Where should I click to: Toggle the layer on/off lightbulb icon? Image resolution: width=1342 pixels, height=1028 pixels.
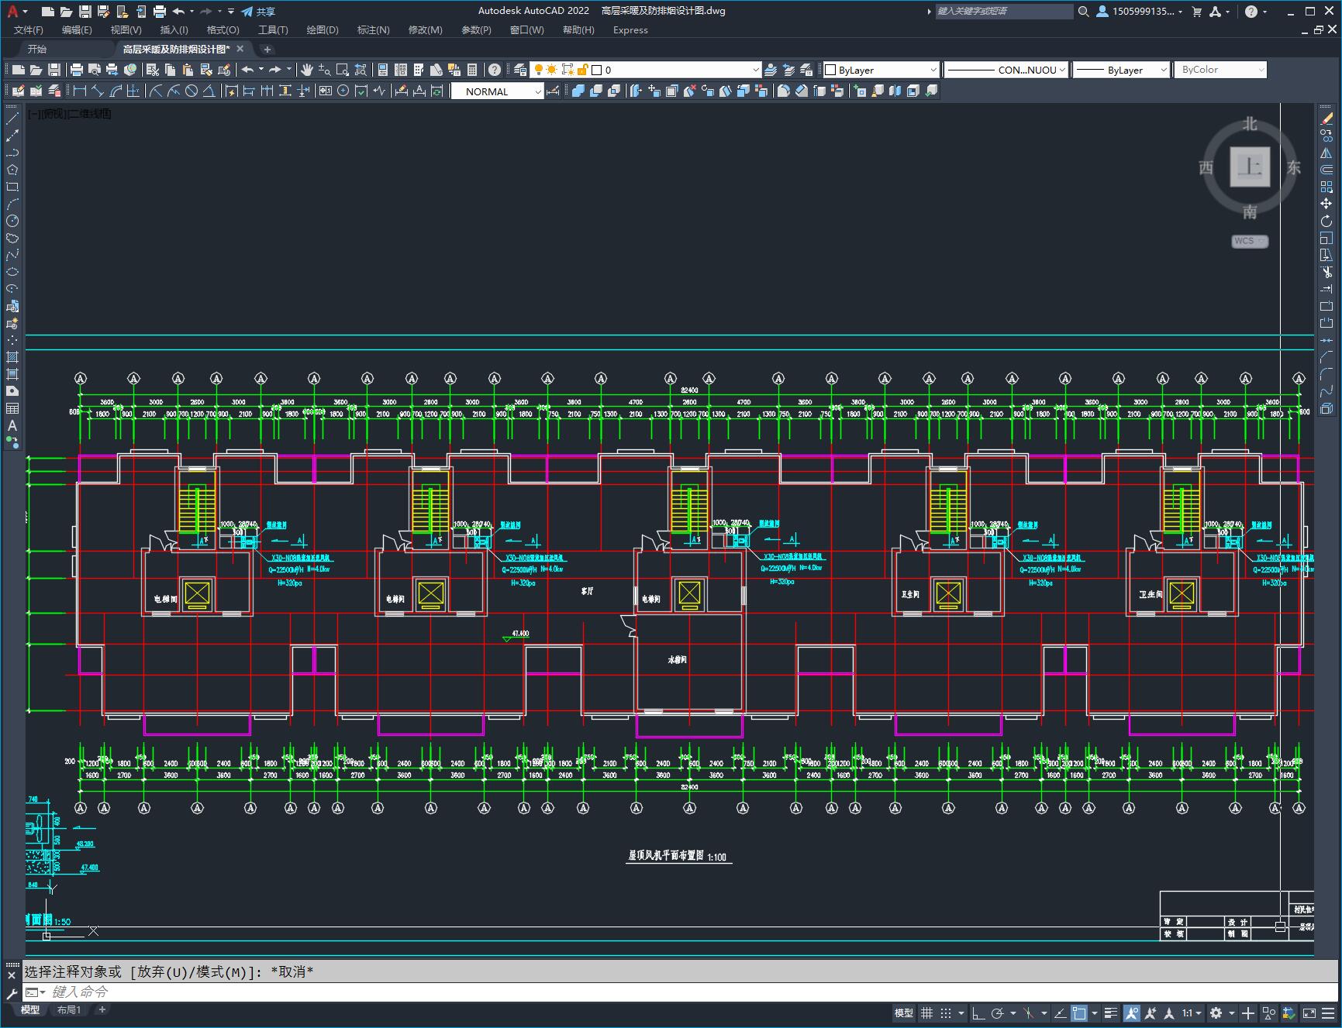(x=539, y=70)
